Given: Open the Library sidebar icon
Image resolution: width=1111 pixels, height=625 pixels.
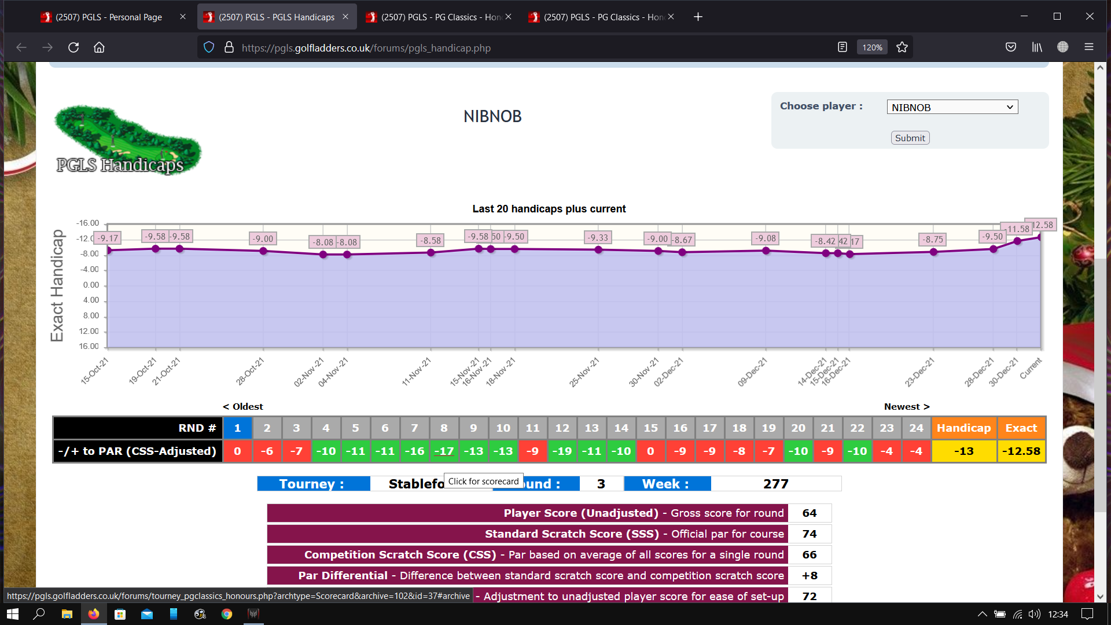Looking at the screenshot, I should pos(1037,47).
